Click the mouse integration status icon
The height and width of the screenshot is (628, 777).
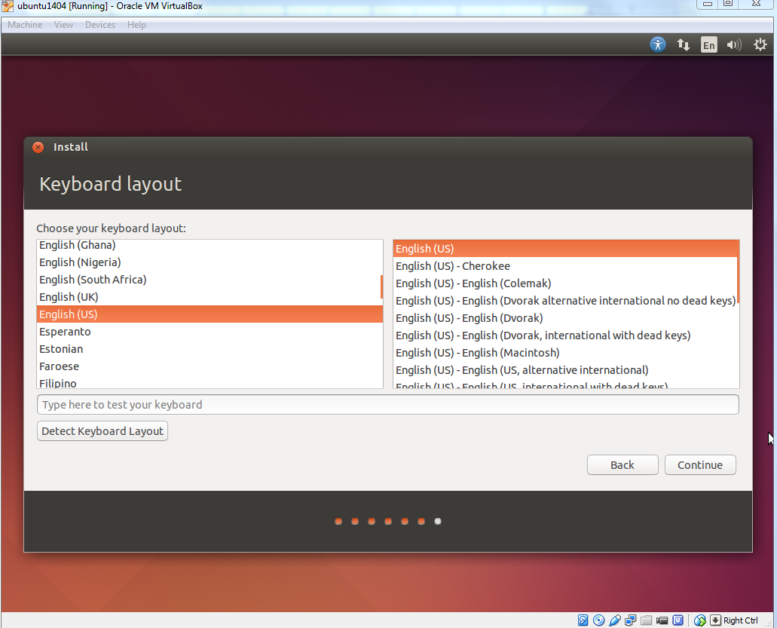click(x=699, y=620)
